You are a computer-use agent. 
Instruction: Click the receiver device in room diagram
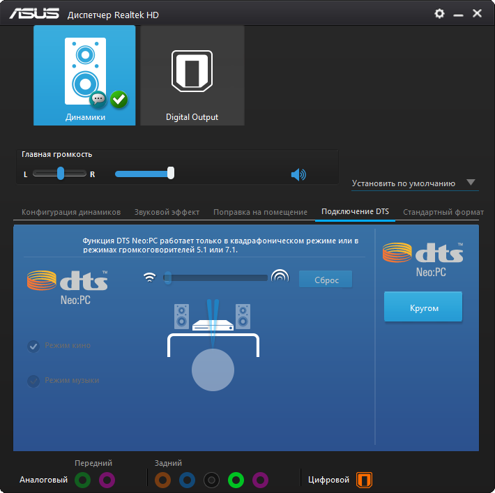pyautogui.click(x=213, y=326)
